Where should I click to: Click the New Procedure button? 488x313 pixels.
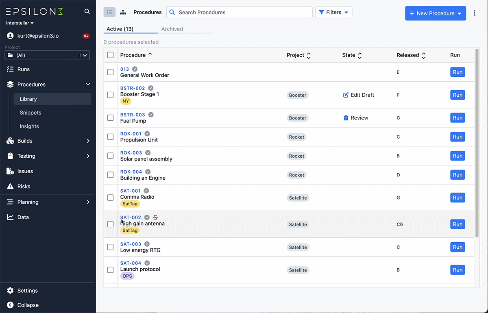(436, 13)
